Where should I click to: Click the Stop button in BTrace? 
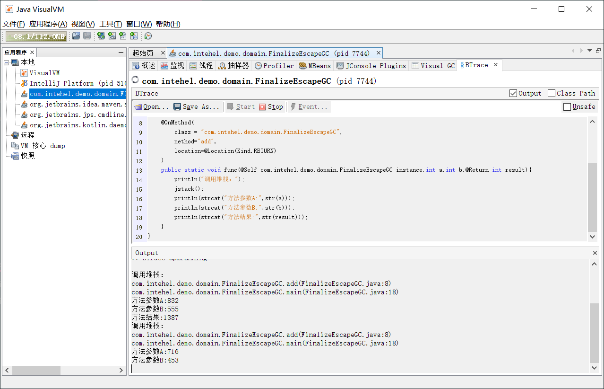pos(271,107)
